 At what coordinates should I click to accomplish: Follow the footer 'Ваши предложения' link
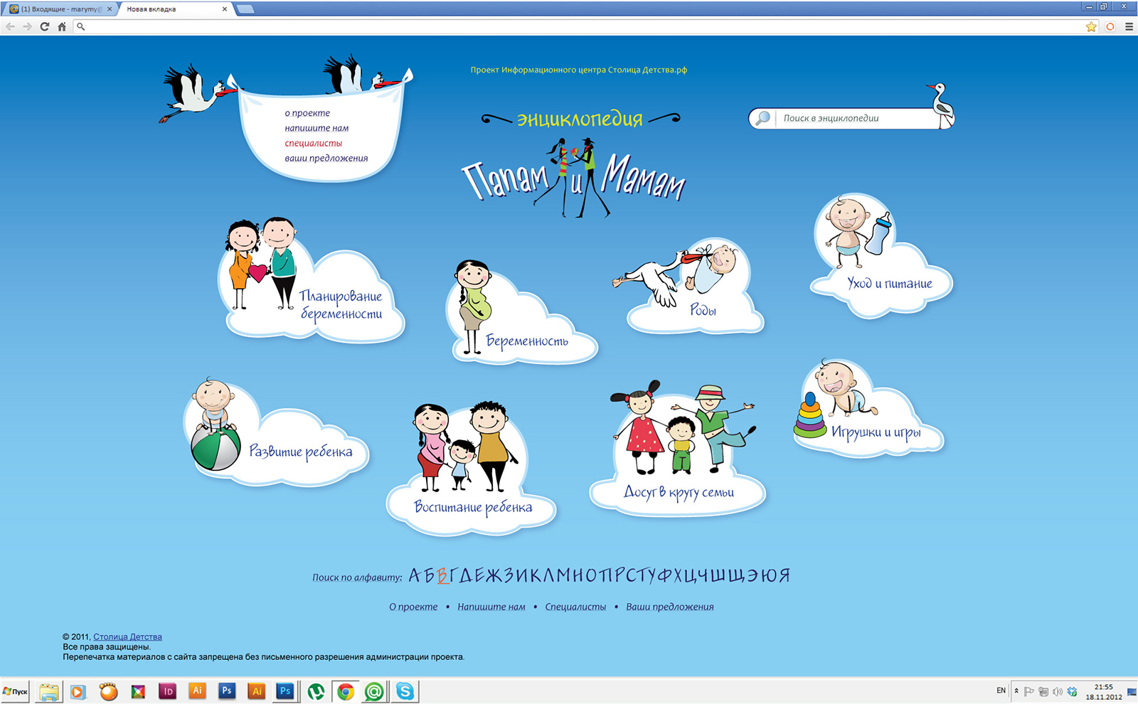pyautogui.click(x=670, y=607)
